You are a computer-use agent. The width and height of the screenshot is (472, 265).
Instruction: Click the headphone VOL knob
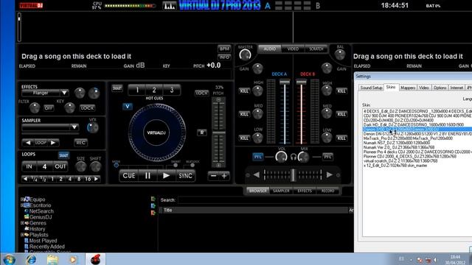(x=281, y=157)
